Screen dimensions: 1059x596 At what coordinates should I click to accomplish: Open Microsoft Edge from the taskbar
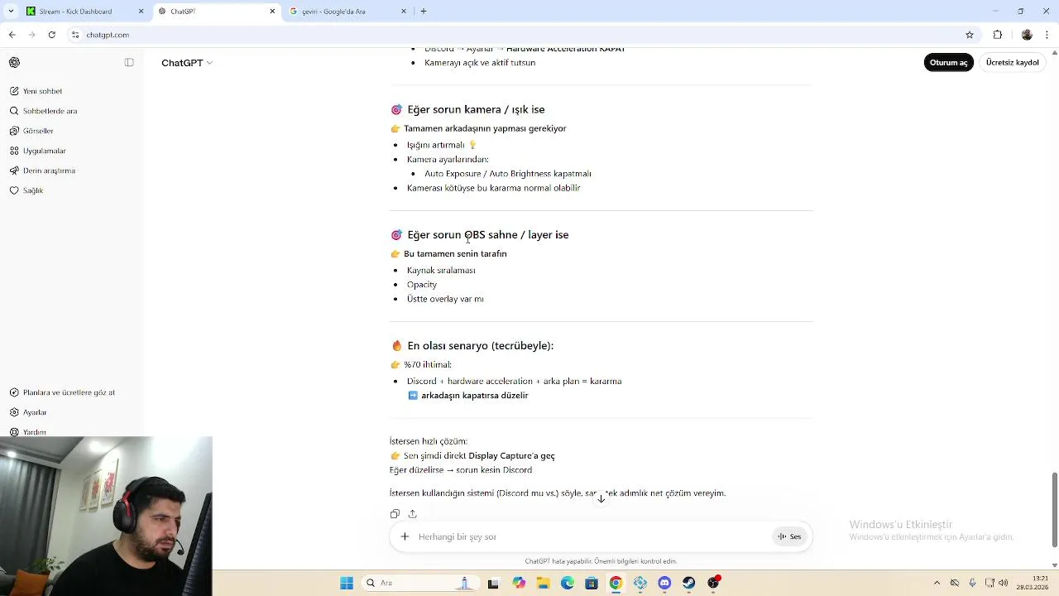pyautogui.click(x=568, y=583)
